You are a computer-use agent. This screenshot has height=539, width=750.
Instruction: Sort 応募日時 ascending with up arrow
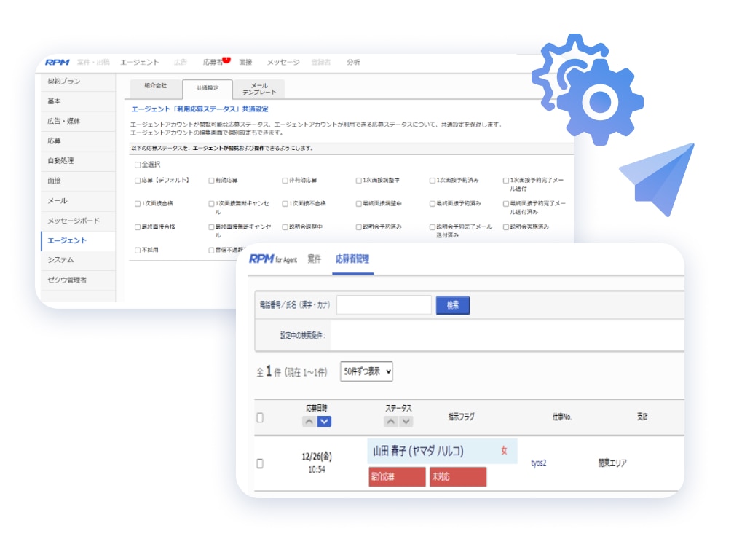(309, 421)
